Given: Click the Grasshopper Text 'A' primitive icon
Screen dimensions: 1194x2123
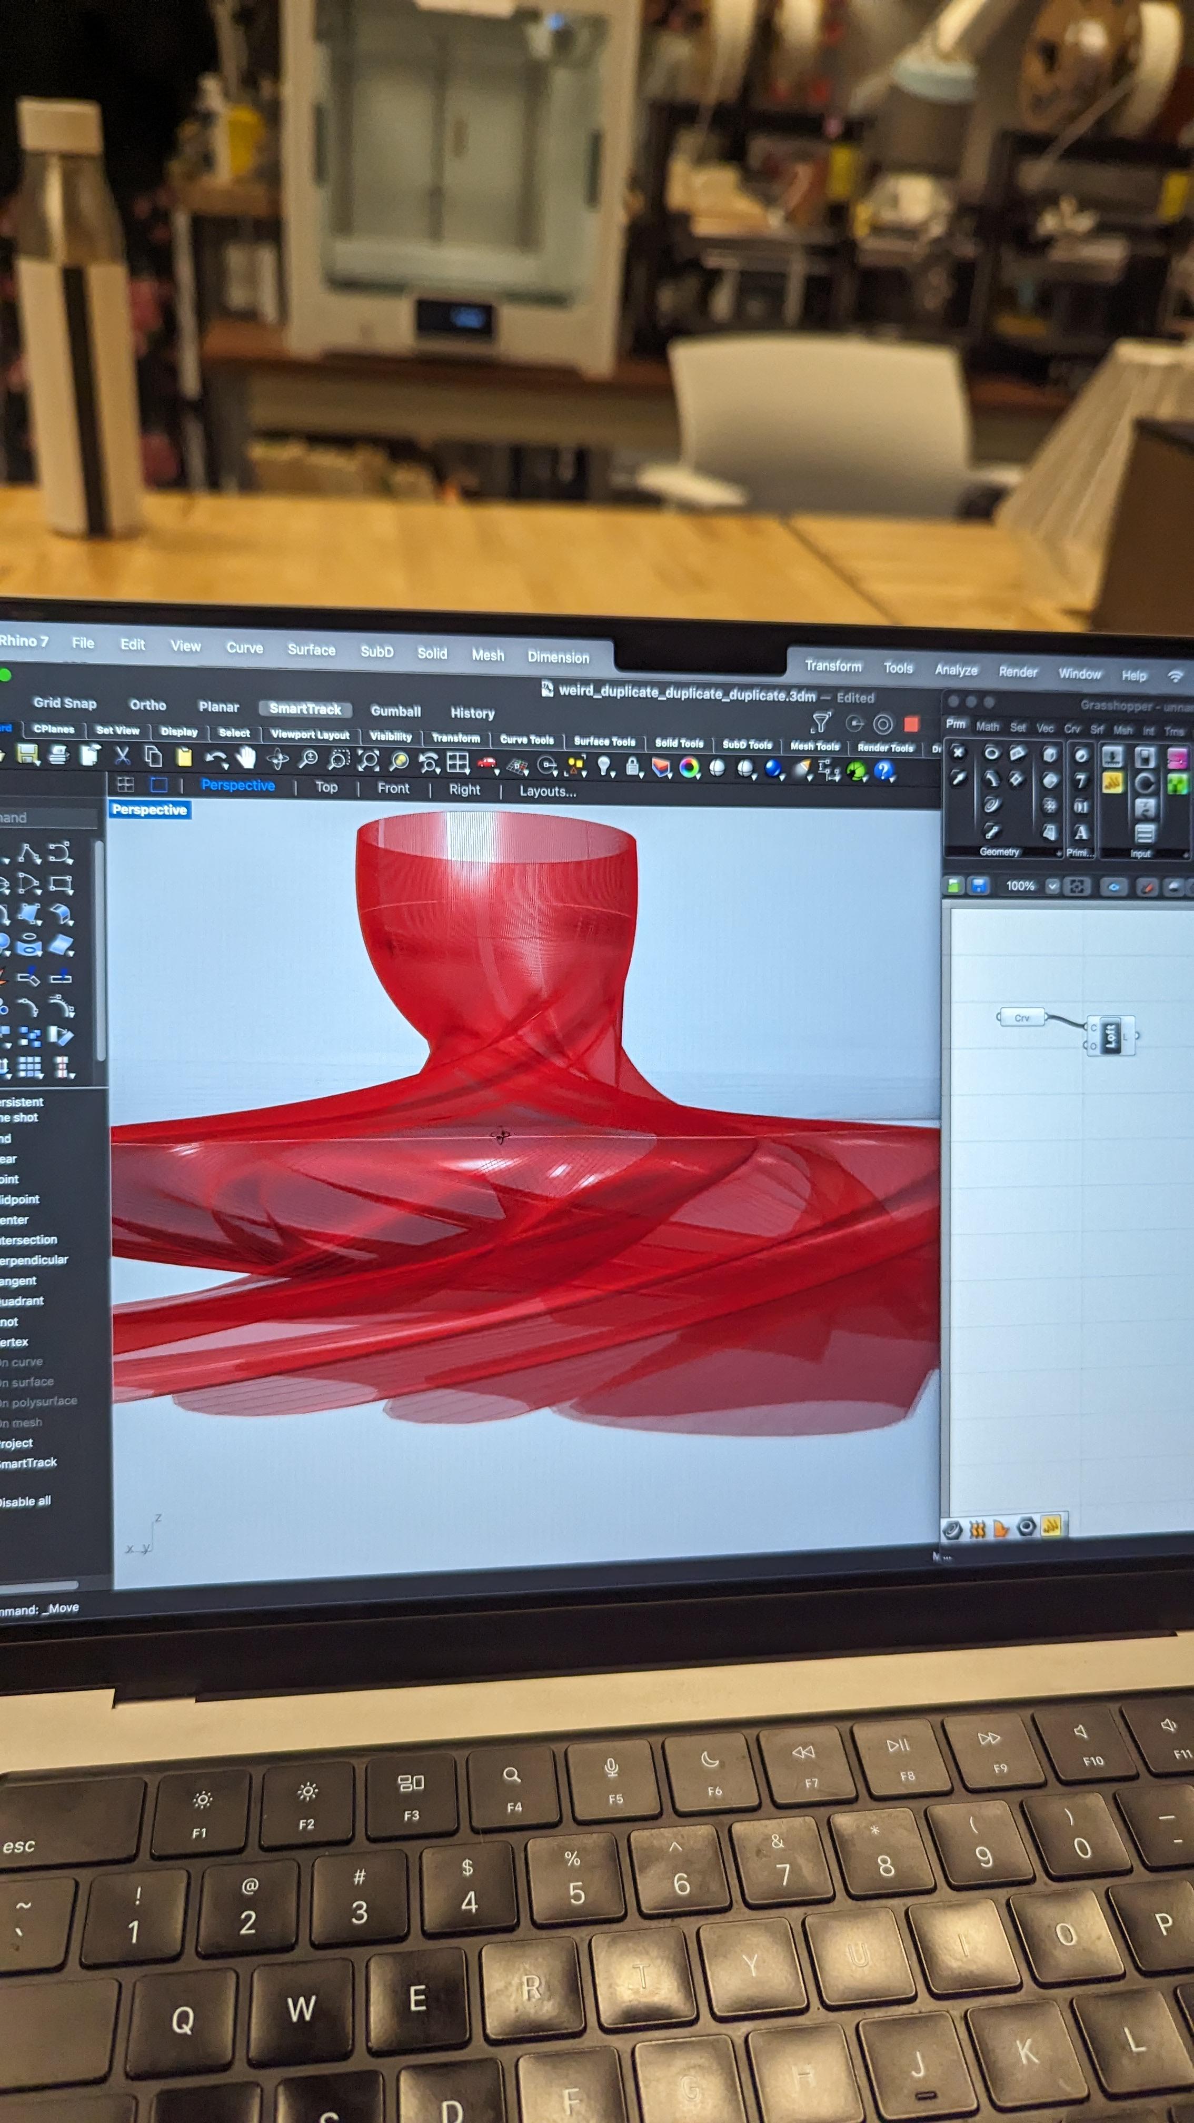Looking at the screenshot, I should (x=1081, y=832).
